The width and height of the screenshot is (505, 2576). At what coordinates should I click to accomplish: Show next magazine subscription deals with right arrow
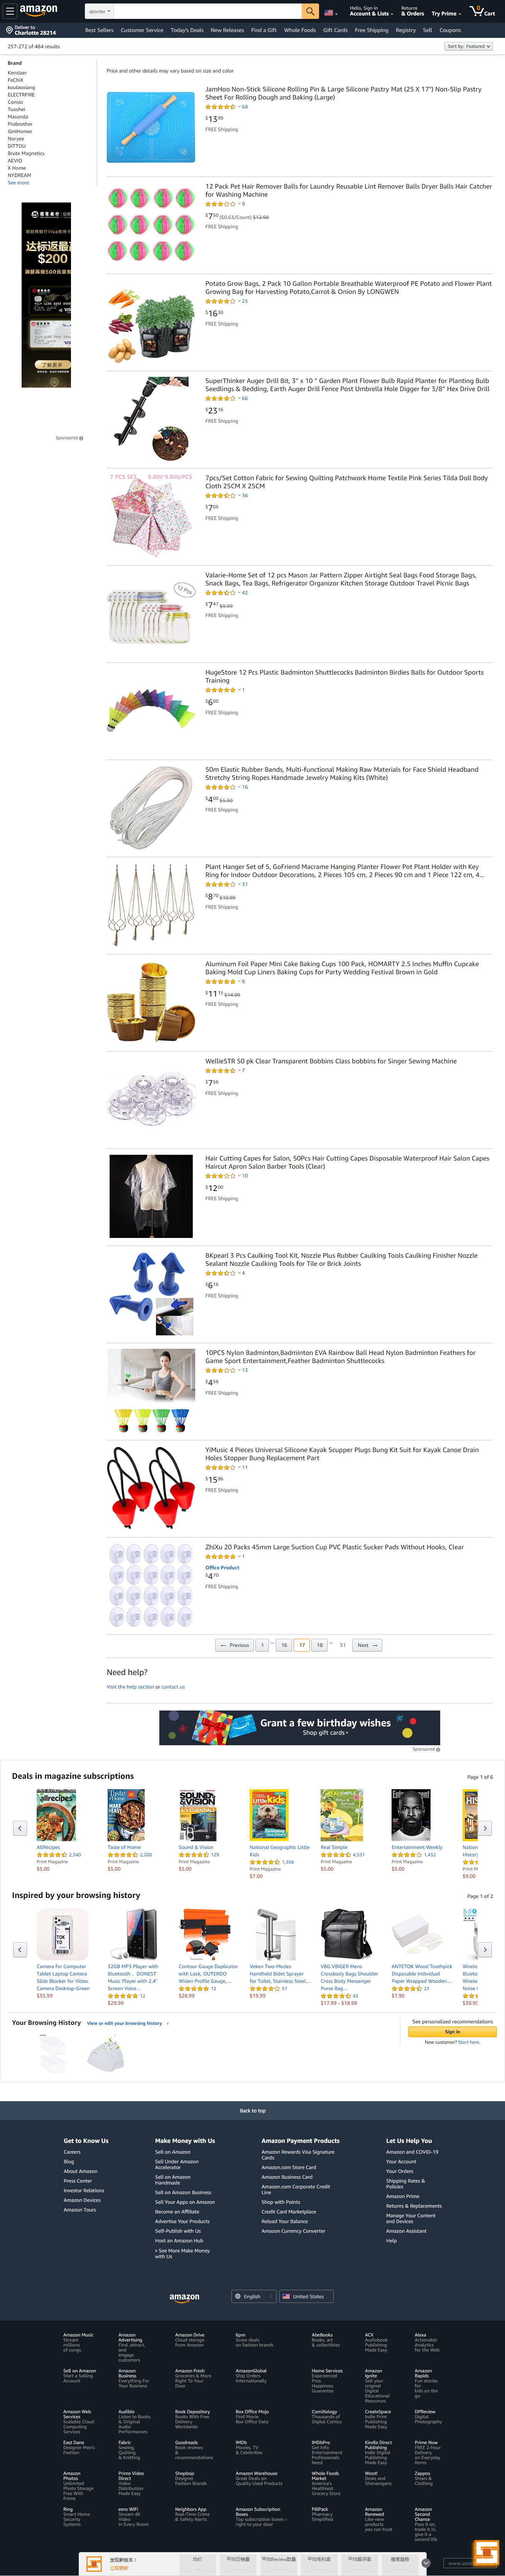coord(485,1828)
